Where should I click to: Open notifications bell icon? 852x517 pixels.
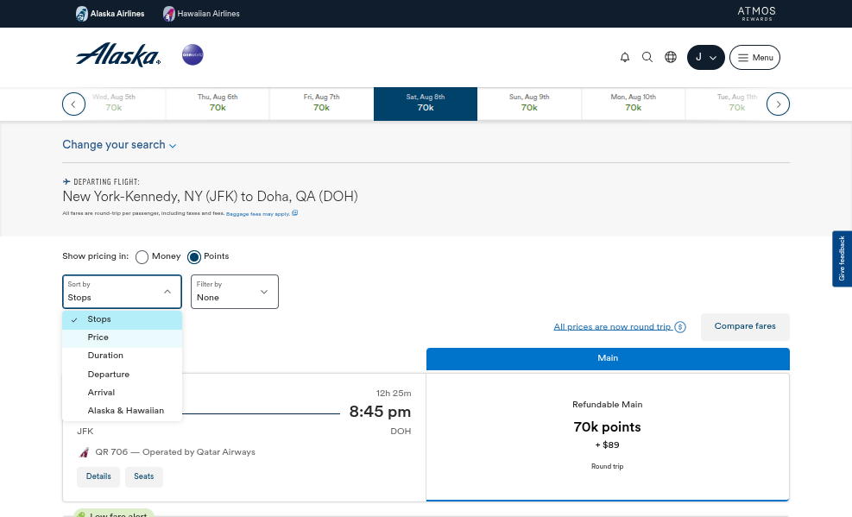pyautogui.click(x=625, y=57)
